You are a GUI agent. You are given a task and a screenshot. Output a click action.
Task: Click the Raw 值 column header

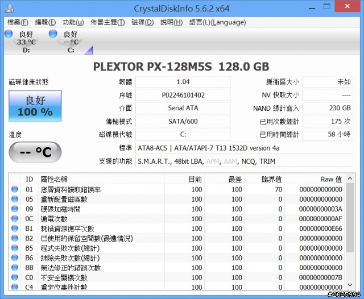tap(315, 179)
